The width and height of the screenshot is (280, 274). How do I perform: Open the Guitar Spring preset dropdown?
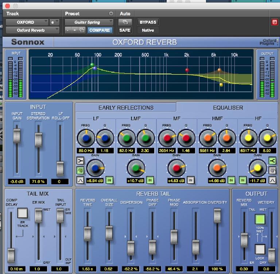coord(89,22)
